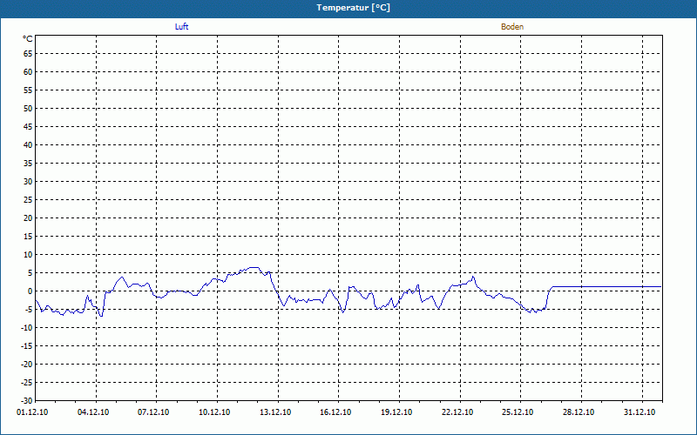The width and height of the screenshot is (697, 435).
Task: Click the Luft legend label
Action: point(181,27)
